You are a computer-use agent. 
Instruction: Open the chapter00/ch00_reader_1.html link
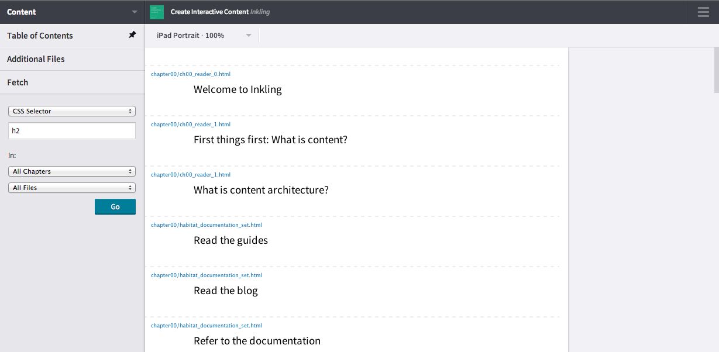coord(190,124)
